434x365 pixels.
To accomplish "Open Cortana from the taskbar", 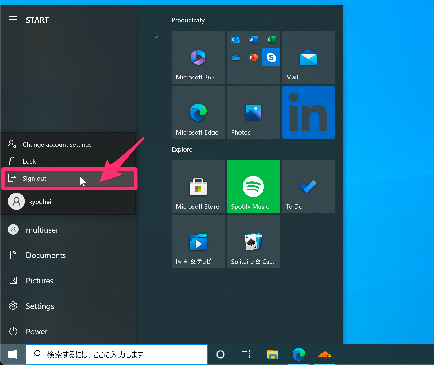I will coord(220,354).
